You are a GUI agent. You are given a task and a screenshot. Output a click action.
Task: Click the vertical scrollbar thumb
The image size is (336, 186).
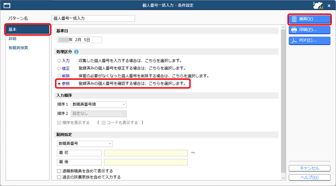click(x=283, y=101)
